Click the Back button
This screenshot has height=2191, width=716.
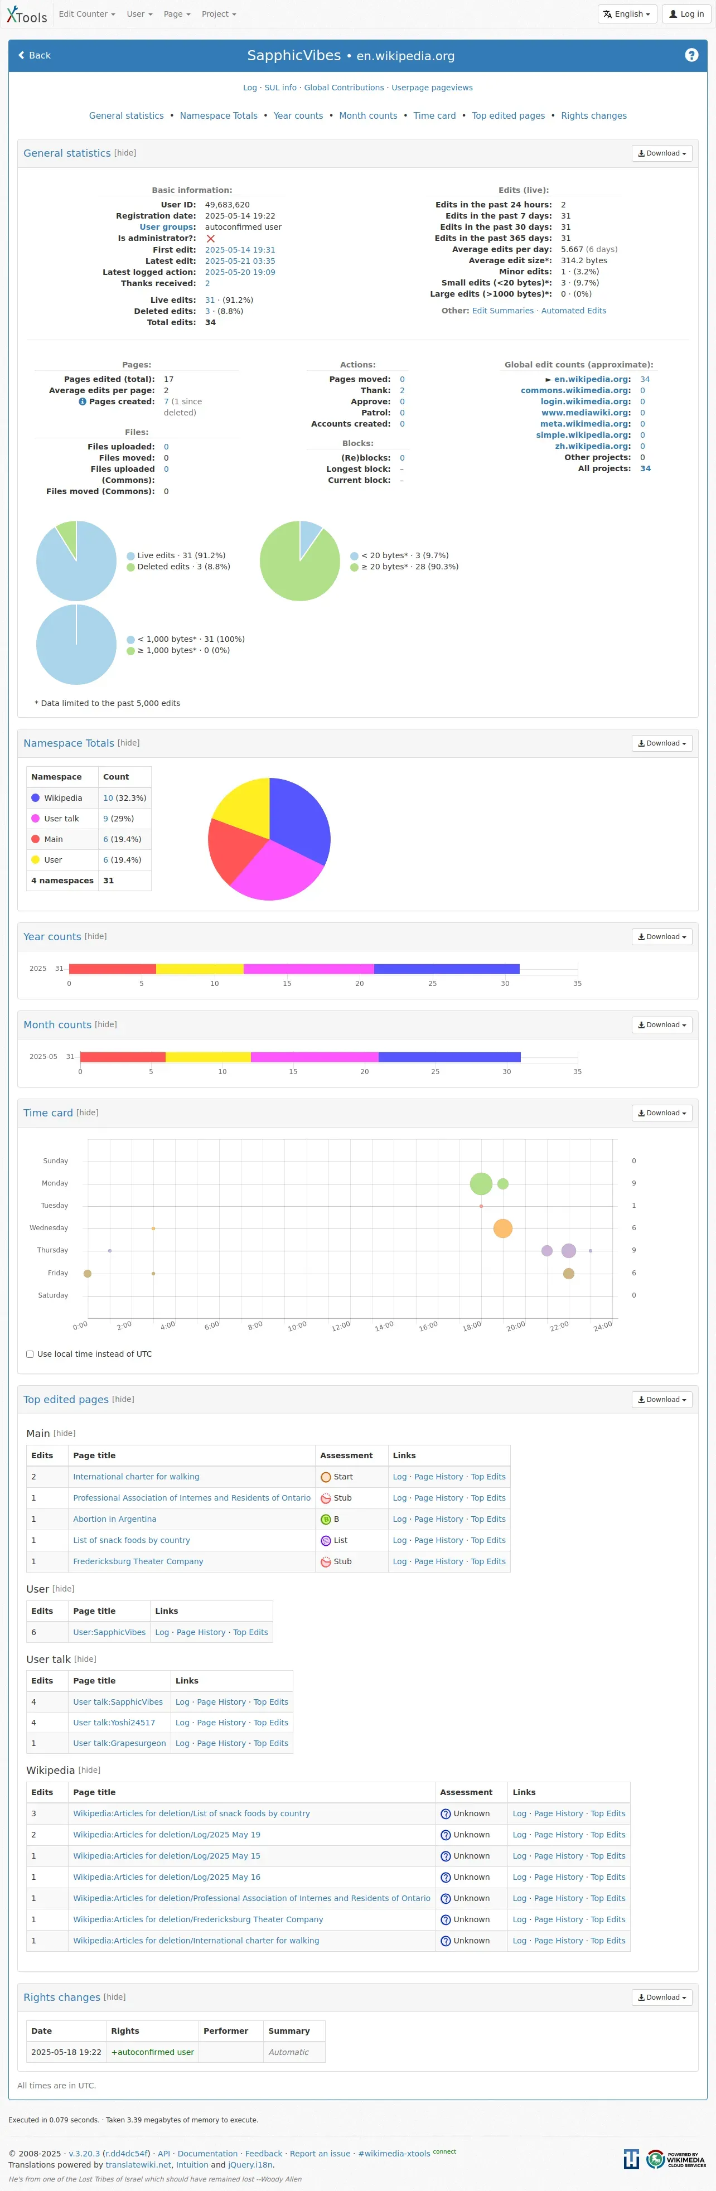coord(35,55)
